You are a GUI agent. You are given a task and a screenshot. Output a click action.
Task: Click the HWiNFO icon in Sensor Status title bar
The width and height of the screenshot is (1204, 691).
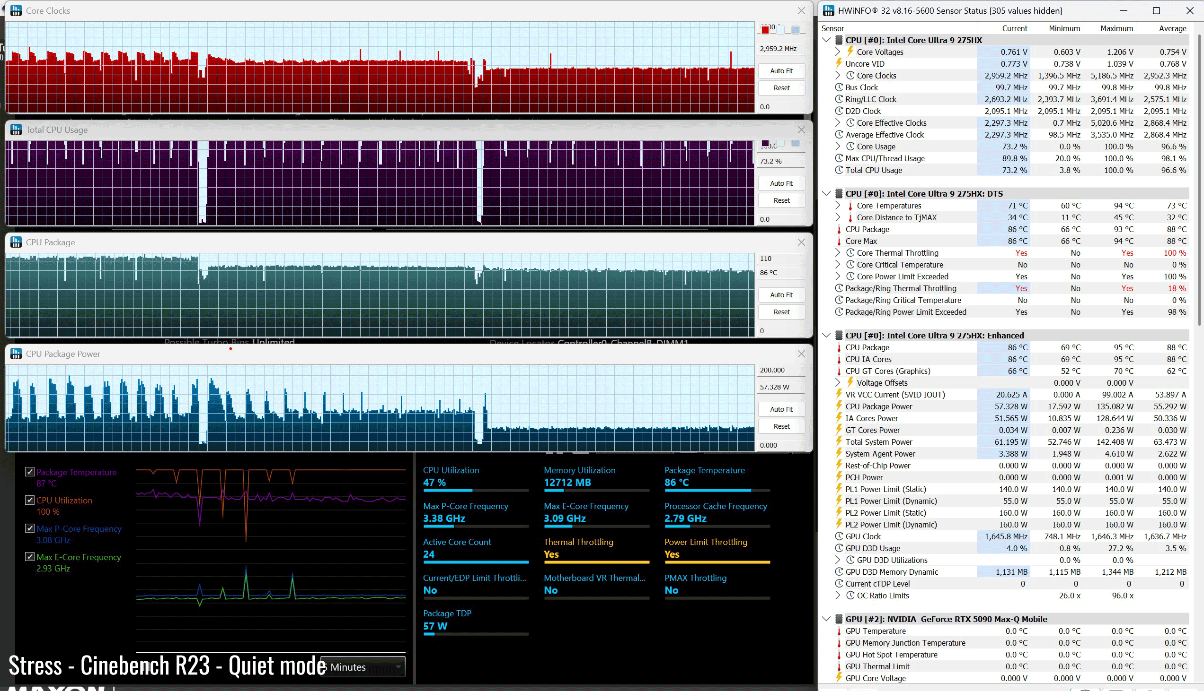[x=829, y=10]
